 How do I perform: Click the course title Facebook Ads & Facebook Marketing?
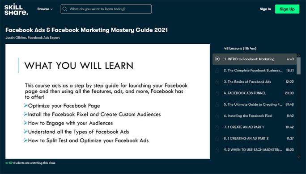[86, 30]
